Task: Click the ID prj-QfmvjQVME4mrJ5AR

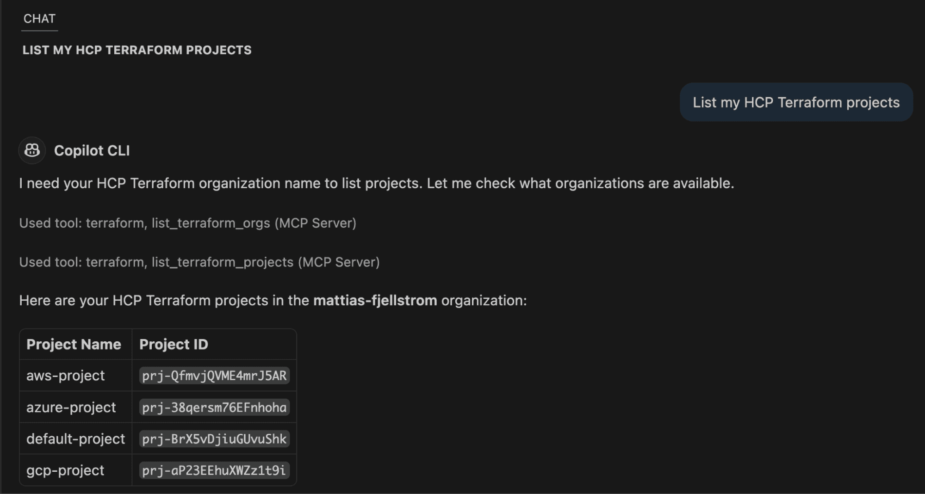Action: coord(214,376)
